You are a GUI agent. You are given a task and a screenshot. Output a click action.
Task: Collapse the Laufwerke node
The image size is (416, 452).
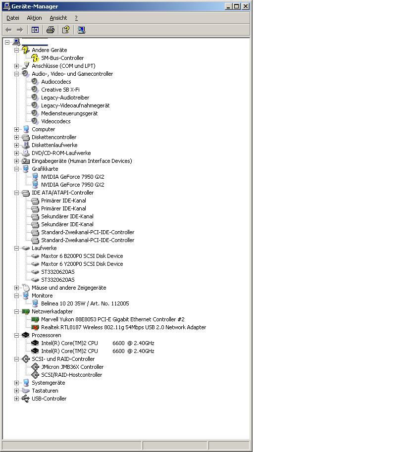16,248
